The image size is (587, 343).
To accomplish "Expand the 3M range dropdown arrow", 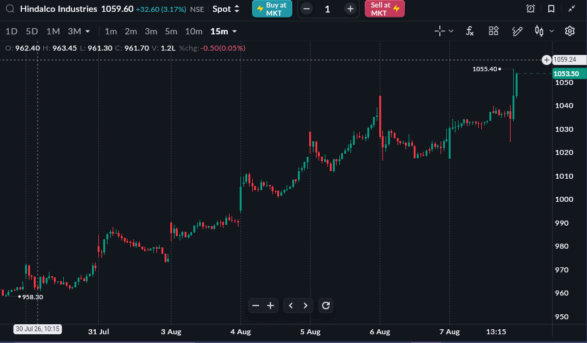I will click(88, 31).
